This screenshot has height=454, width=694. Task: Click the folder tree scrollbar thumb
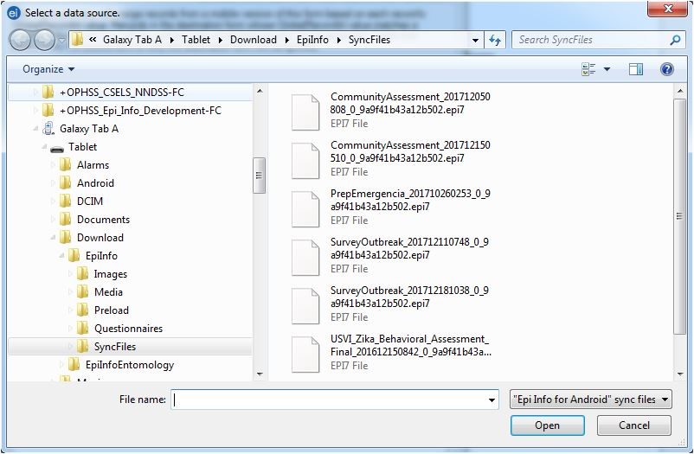pyautogui.click(x=260, y=176)
